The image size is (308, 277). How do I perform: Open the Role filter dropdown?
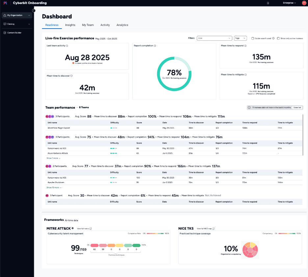pos(214,38)
